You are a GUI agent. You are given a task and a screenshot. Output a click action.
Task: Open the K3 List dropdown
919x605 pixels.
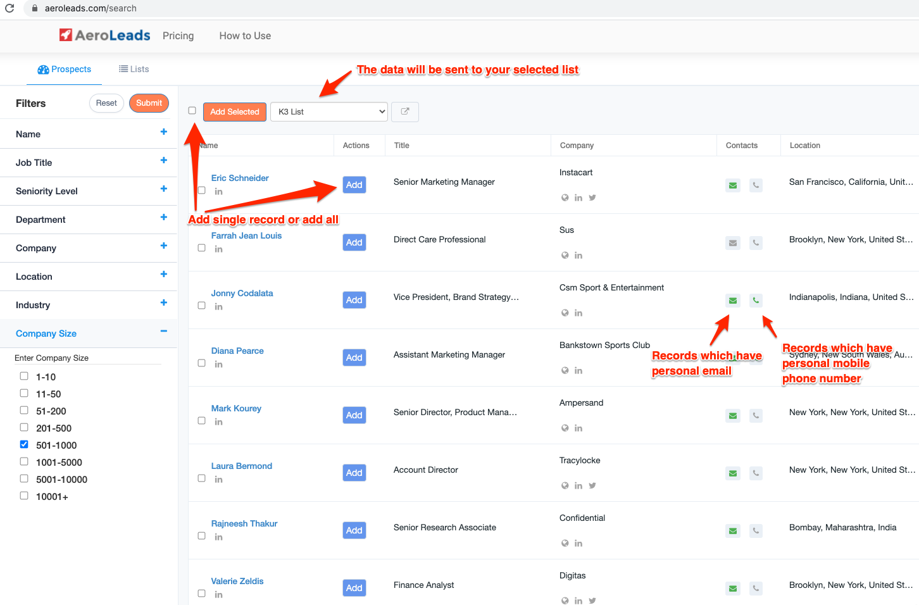tap(329, 112)
